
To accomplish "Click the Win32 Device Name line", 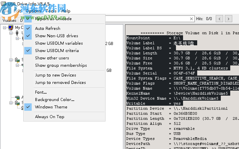I will [174, 98].
